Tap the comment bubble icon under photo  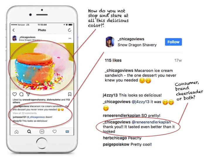21,94
